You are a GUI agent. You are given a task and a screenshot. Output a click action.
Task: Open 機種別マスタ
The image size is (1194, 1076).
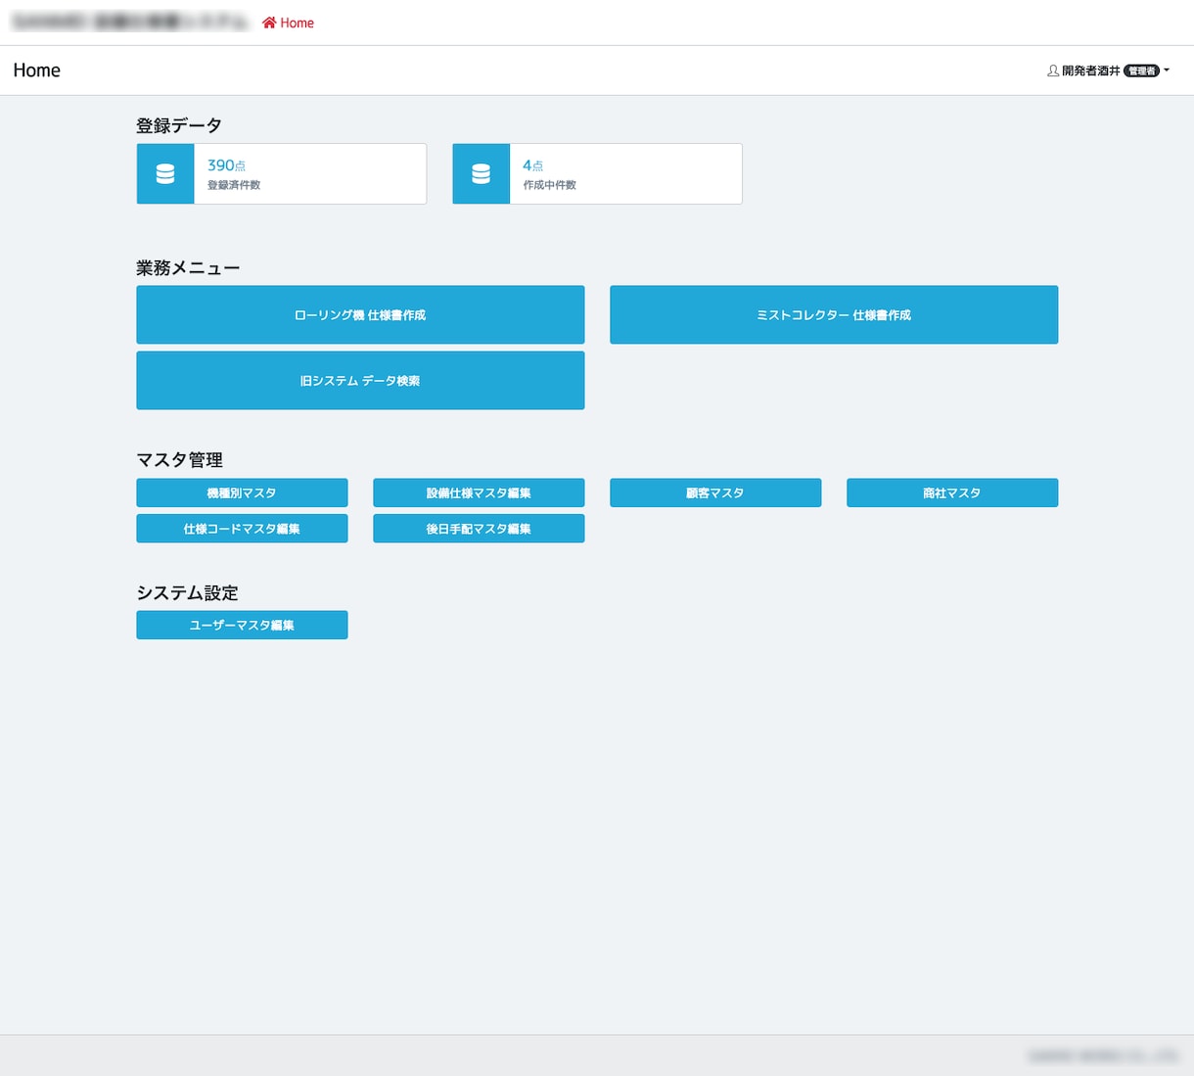pyautogui.click(x=242, y=492)
